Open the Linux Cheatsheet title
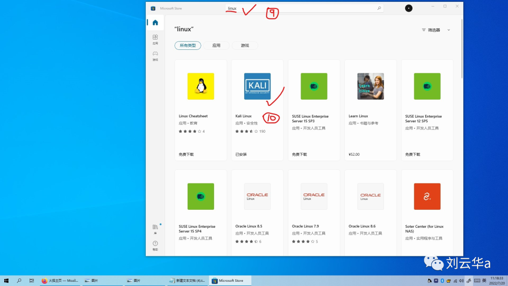Screen dimensions: 508x286 click(x=193, y=116)
